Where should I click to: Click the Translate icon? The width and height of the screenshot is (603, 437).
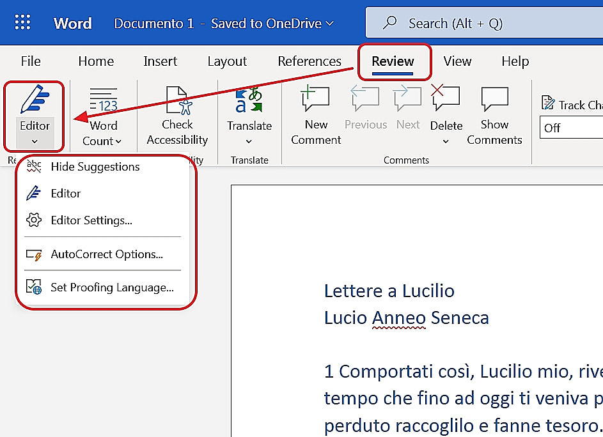tap(249, 100)
